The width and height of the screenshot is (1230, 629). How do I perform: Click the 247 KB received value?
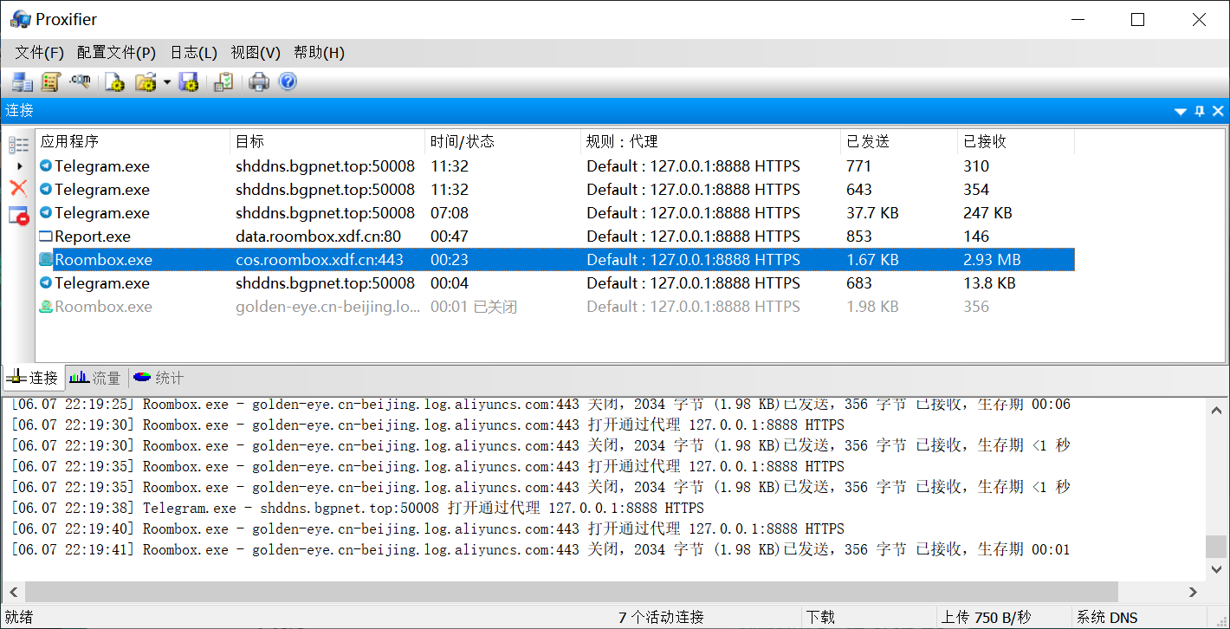(x=987, y=213)
